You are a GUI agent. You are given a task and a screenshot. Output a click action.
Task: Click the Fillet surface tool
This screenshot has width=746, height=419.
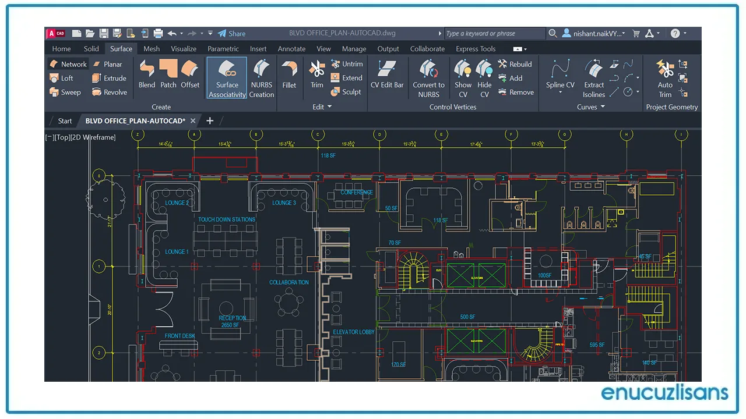click(289, 74)
